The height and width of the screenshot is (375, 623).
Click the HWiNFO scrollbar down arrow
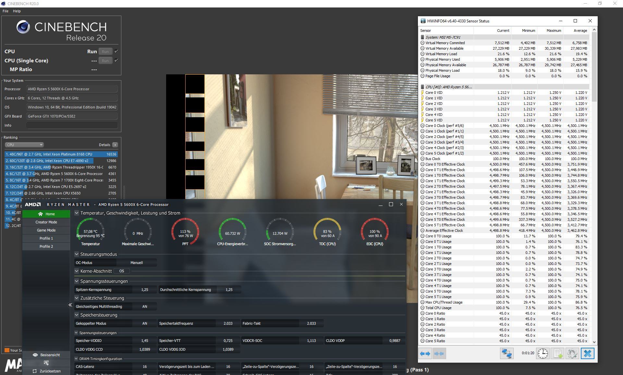594,342
